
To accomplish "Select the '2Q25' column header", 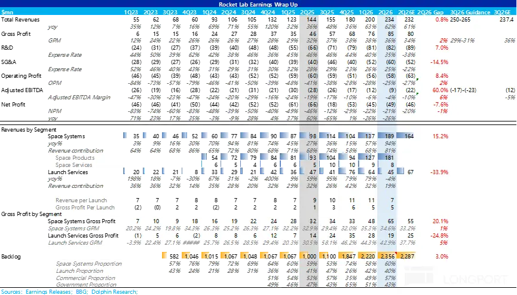I will [x=307, y=12].
